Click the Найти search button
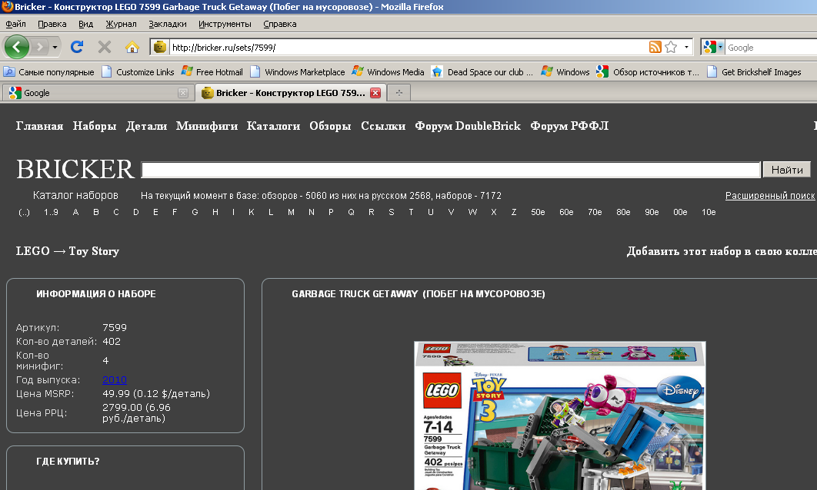Image resolution: width=817 pixels, height=490 pixels. (x=787, y=170)
